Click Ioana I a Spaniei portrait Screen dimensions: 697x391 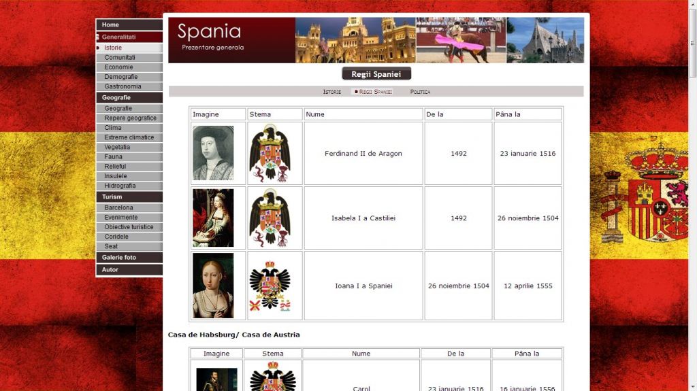tap(213, 286)
